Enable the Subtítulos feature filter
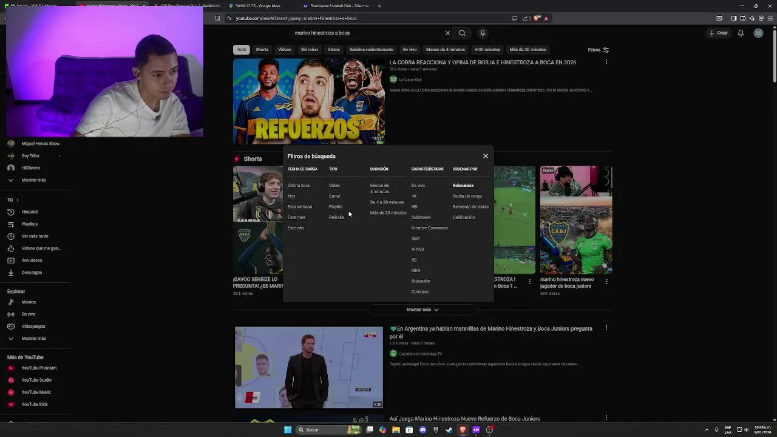Image resolution: width=777 pixels, height=437 pixels. [x=421, y=217]
